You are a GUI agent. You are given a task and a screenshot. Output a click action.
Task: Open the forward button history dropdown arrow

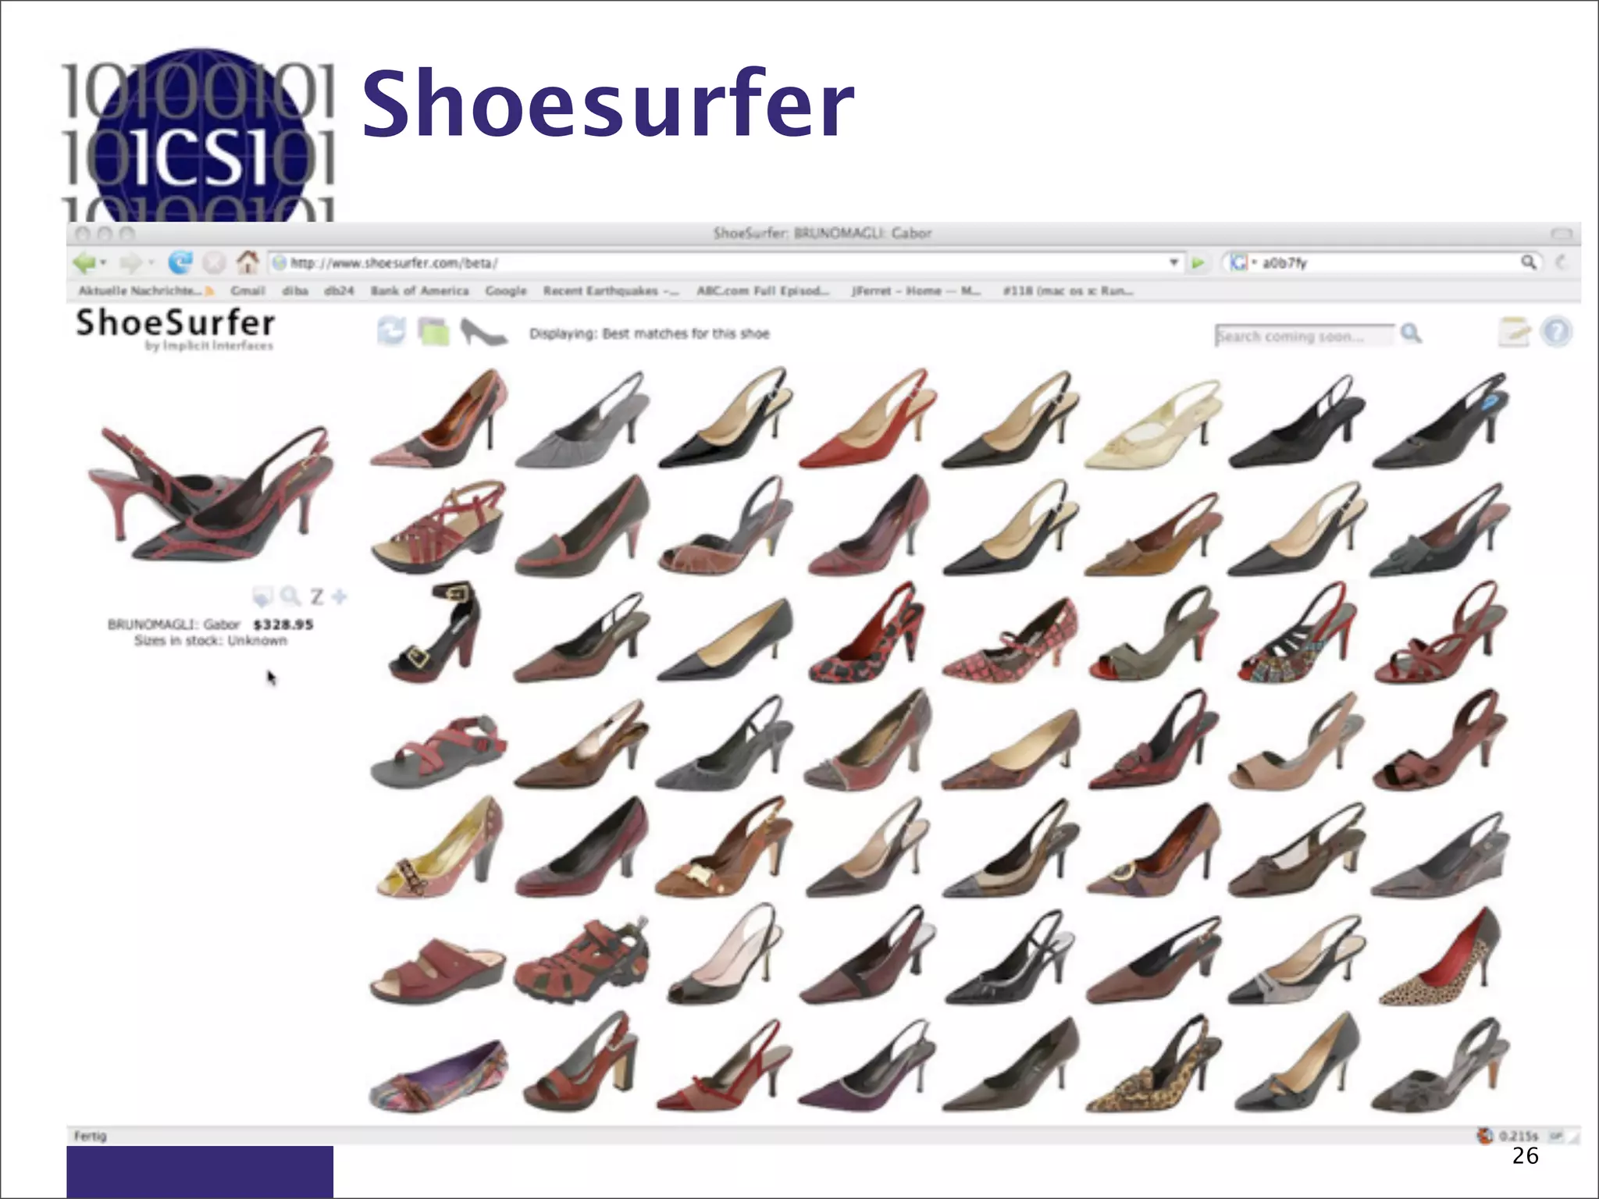(151, 263)
